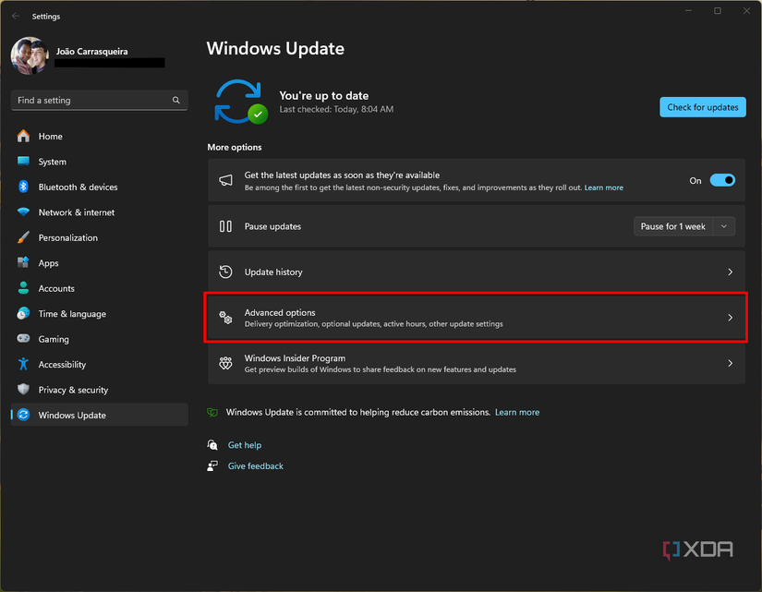This screenshot has width=762, height=592.
Task: Click Pause for 1 week button
Action: coord(673,226)
